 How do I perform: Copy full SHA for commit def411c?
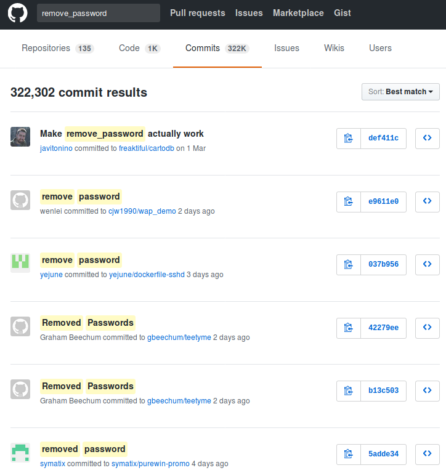click(x=349, y=139)
